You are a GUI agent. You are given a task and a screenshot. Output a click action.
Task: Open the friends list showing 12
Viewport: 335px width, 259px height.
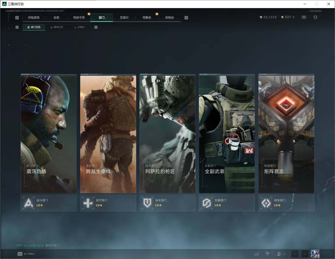(281, 254)
